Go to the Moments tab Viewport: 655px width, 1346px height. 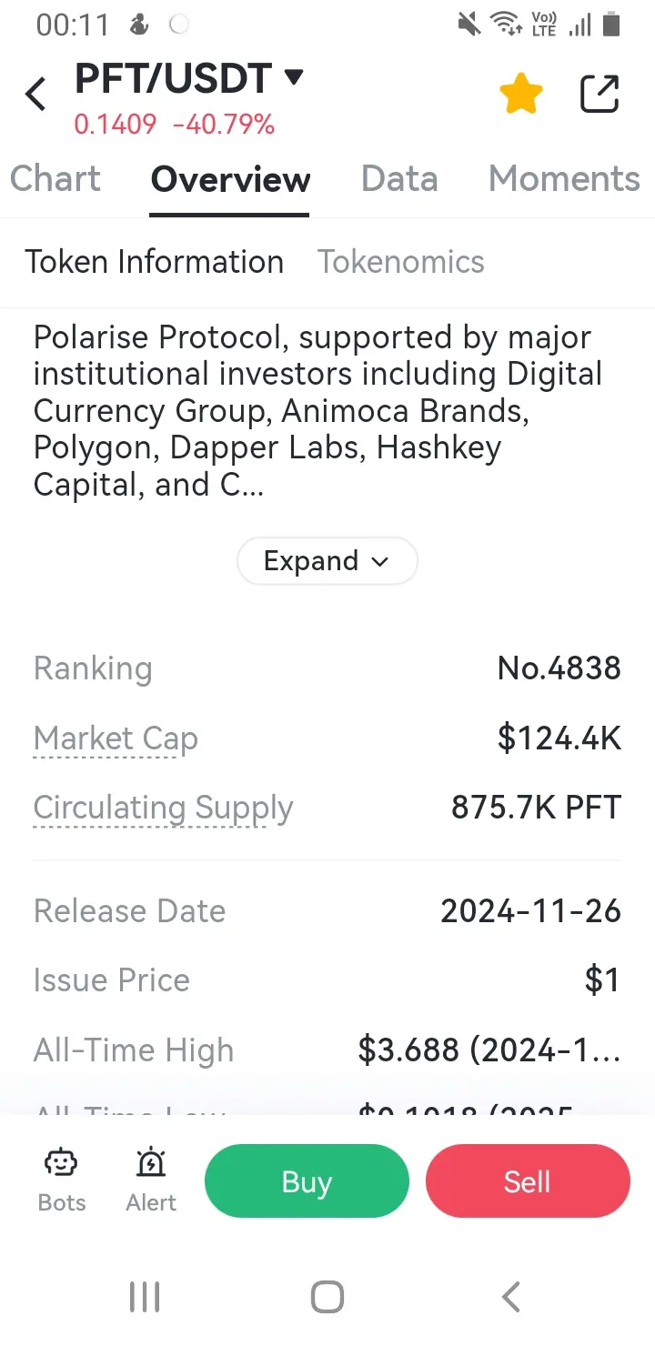point(564,179)
